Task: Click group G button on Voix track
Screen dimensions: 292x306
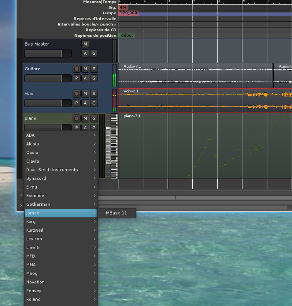Action: (94, 103)
